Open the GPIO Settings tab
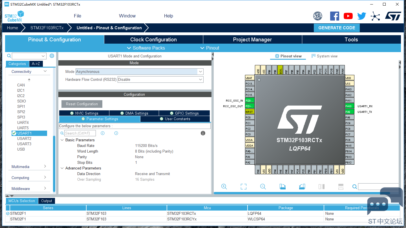This screenshot has width=406, height=228. (184, 113)
